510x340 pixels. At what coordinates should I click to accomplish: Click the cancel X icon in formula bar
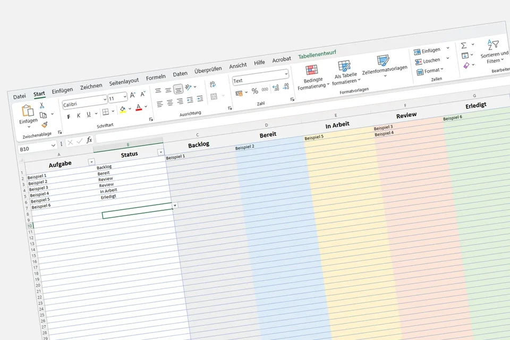click(x=70, y=142)
